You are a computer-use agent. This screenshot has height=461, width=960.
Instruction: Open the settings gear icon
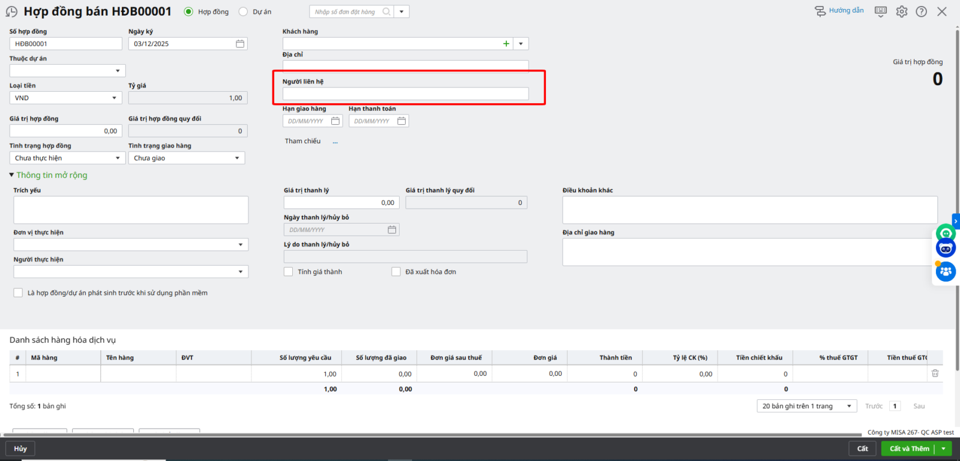pos(901,11)
